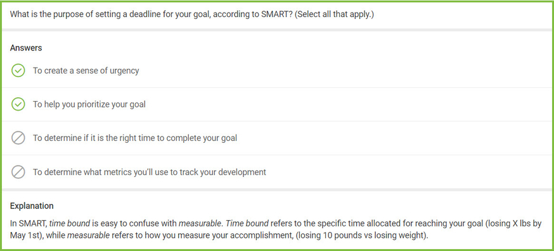The height and width of the screenshot is (251, 554).
Task: Click the '(Select all that apply.)' note
Action: [333, 15]
